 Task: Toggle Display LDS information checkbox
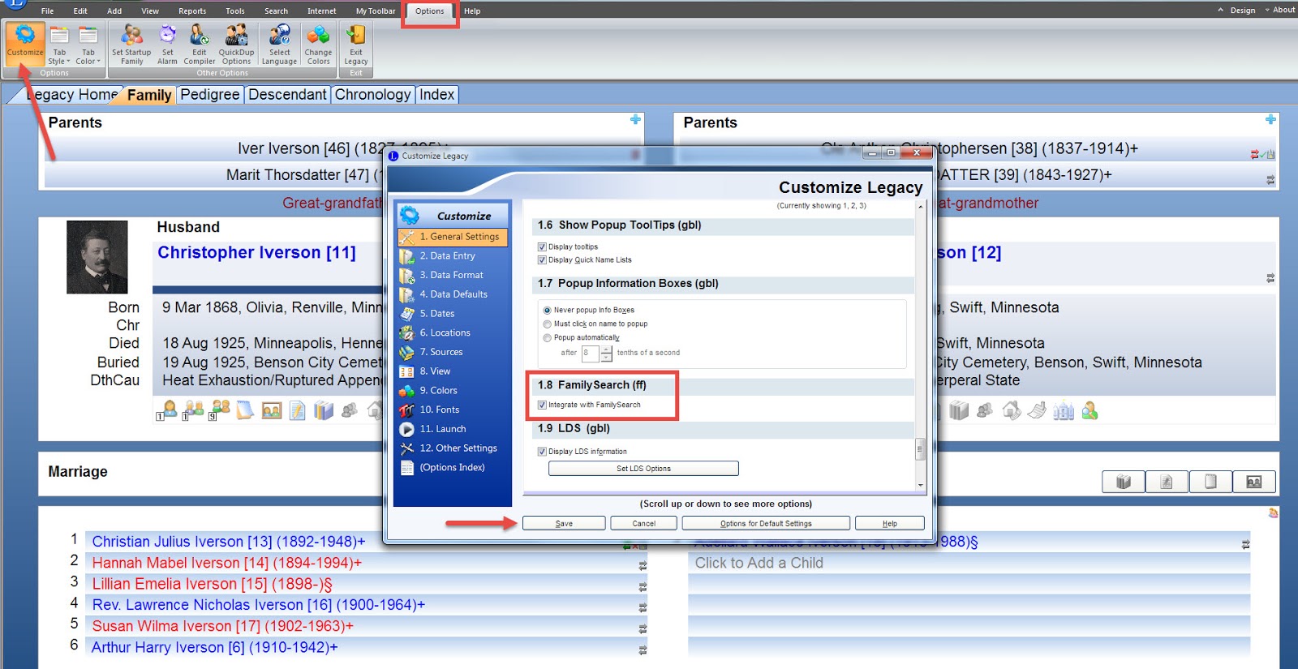click(x=542, y=452)
